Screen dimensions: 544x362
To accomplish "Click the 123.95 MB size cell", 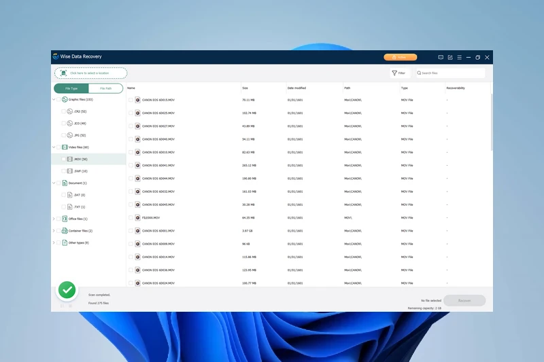I will click(249, 270).
